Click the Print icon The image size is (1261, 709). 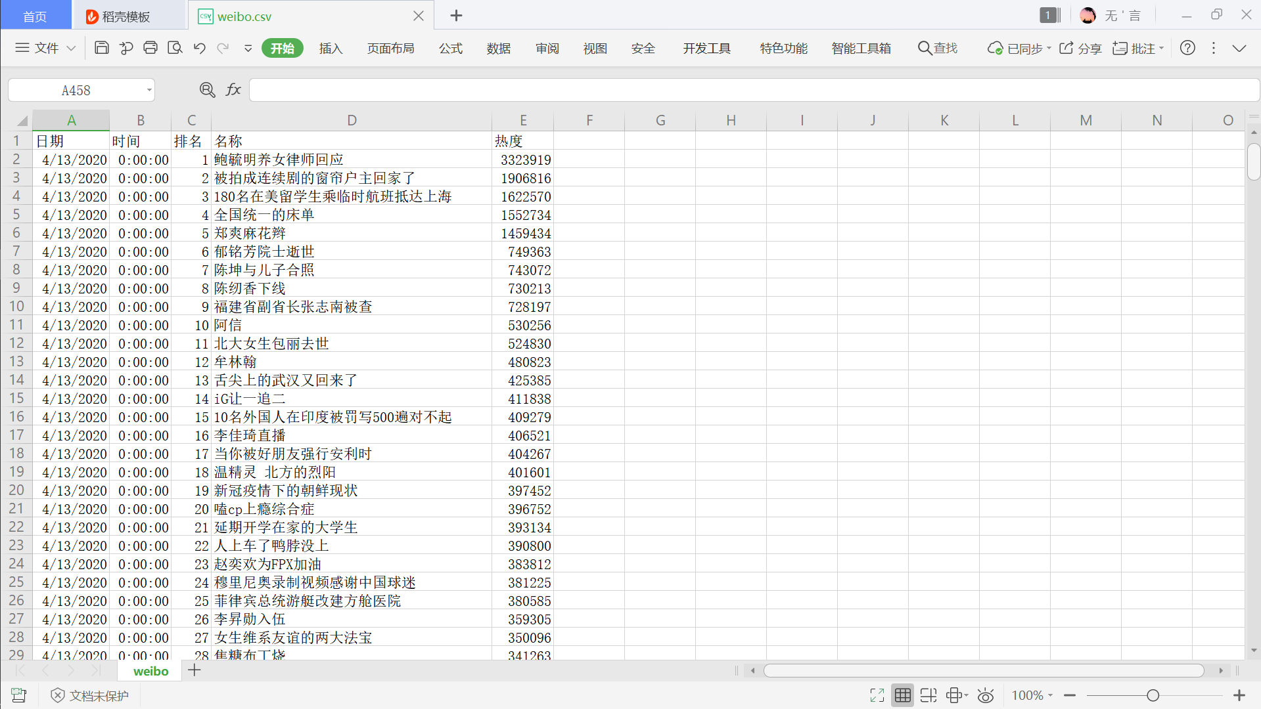click(x=150, y=48)
